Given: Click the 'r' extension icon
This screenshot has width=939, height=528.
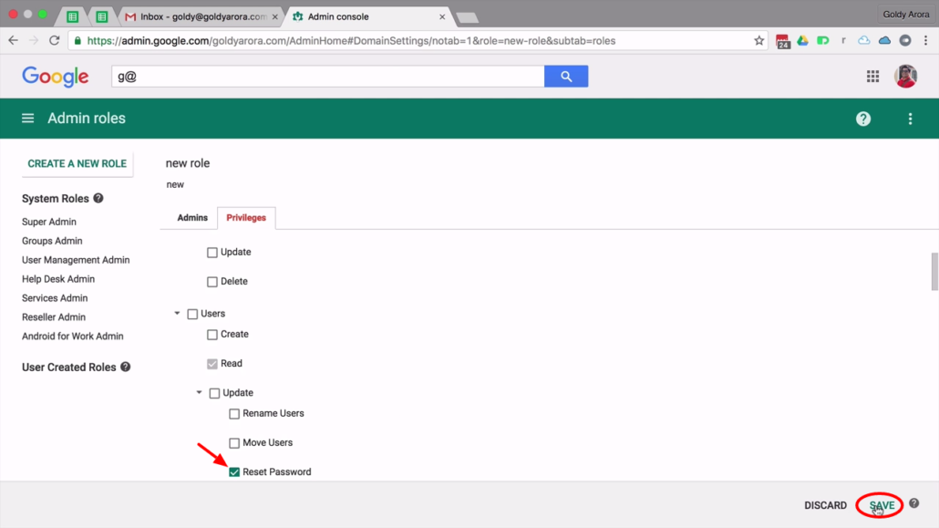Looking at the screenshot, I should pos(843,41).
